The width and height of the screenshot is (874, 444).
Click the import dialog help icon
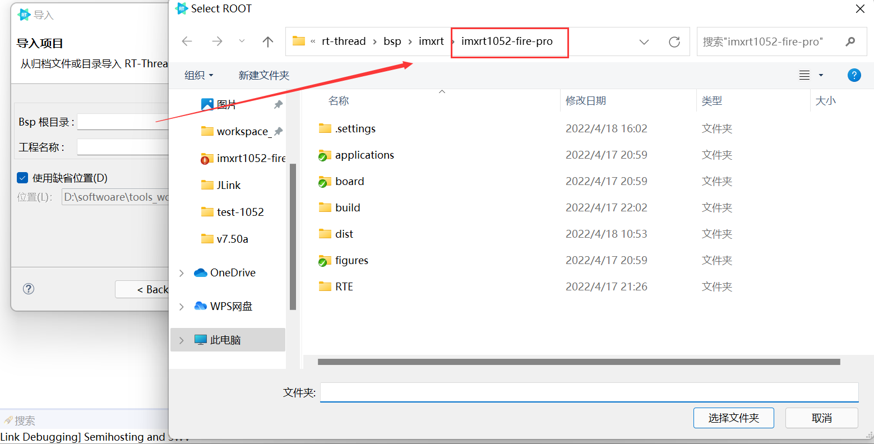click(29, 289)
